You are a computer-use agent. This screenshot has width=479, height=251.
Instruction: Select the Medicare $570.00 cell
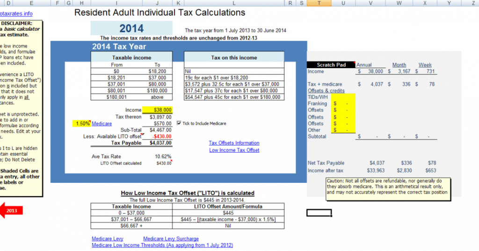click(157, 124)
